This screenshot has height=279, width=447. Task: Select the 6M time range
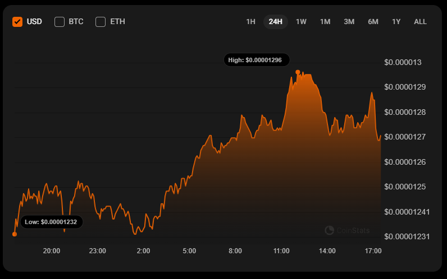point(373,22)
